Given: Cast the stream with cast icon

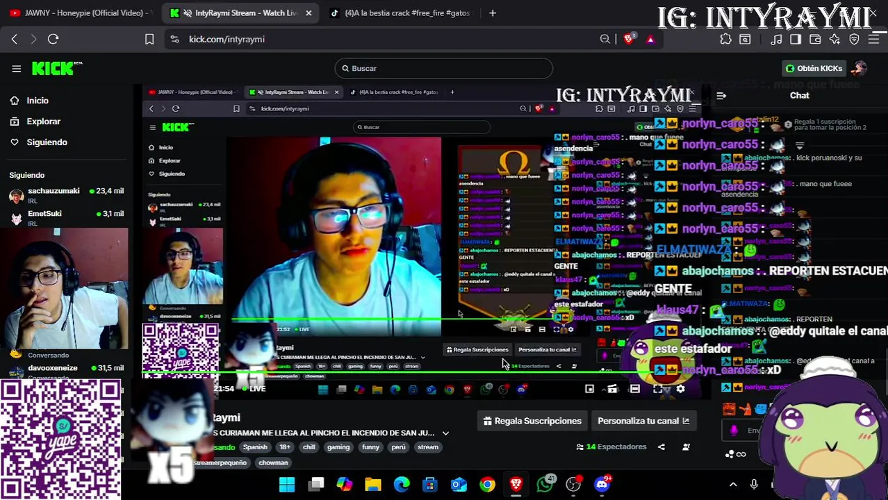Looking at the screenshot, I should click(612, 389).
